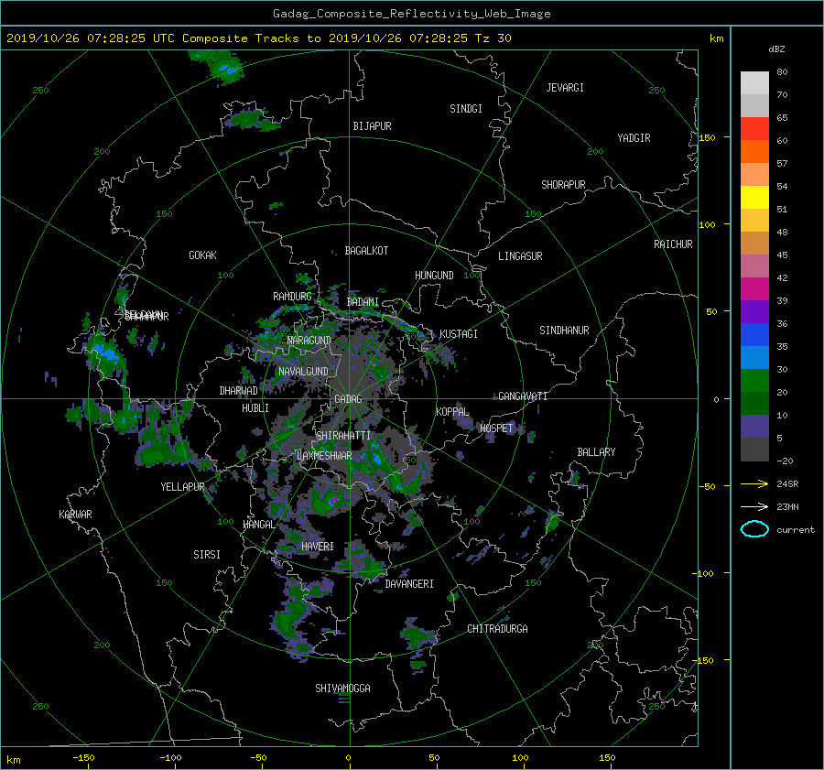The width and height of the screenshot is (824, 770).
Task: Click the DHARWAD city label
Action: pyautogui.click(x=239, y=391)
